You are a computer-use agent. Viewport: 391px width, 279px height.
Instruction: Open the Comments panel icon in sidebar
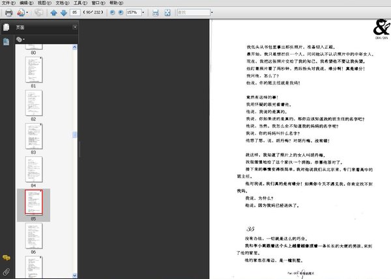click(x=7, y=258)
